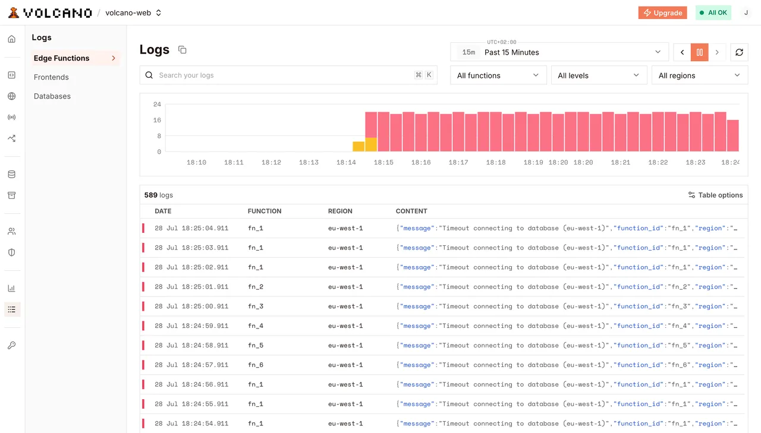Click the DATE column header
The height and width of the screenshot is (433, 761).
(163, 211)
